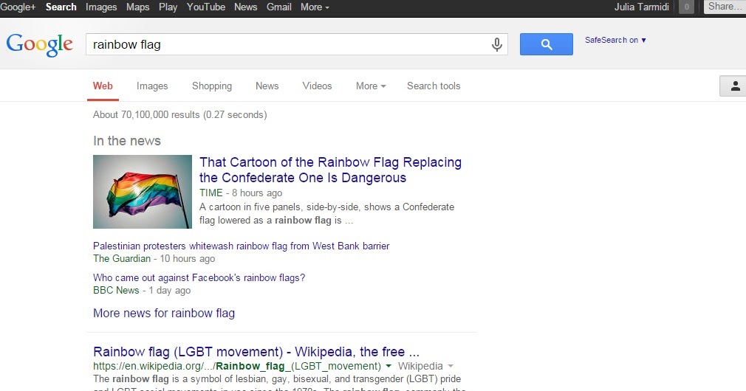Click More news for rainbow flag

click(x=164, y=313)
